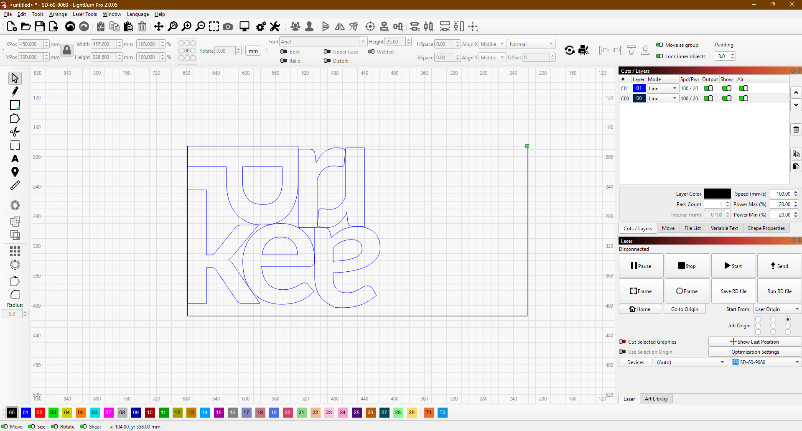Click the Home button
802x431 pixels.
[x=640, y=309]
